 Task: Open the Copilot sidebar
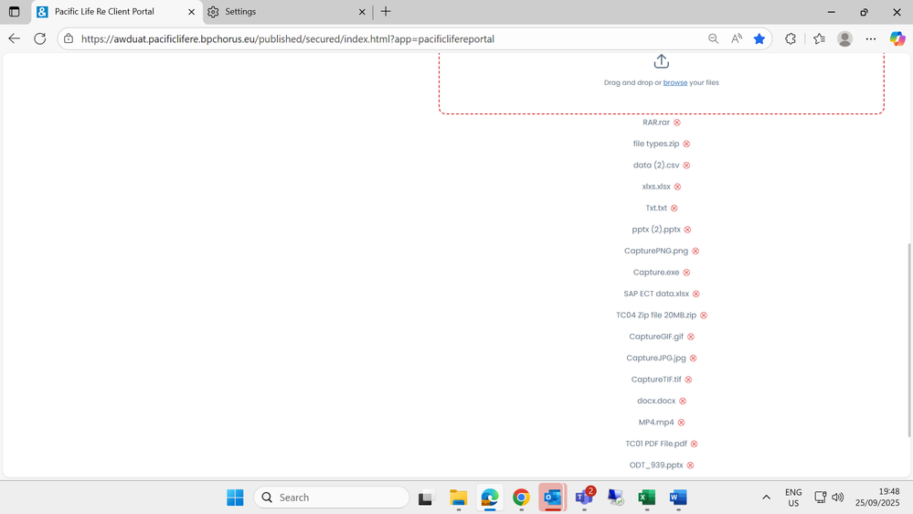[897, 39]
